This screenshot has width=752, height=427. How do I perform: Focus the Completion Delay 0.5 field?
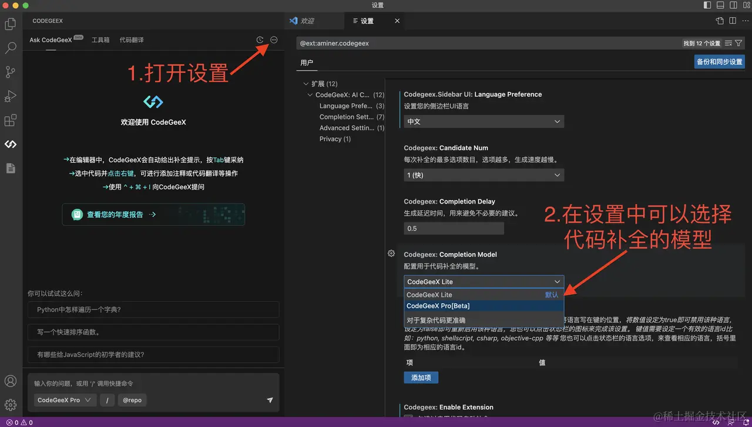[x=454, y=228]
